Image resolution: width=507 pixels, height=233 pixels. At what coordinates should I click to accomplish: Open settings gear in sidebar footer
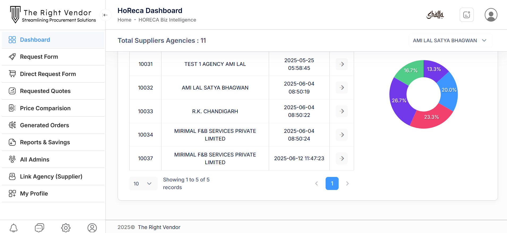[66, 228]
